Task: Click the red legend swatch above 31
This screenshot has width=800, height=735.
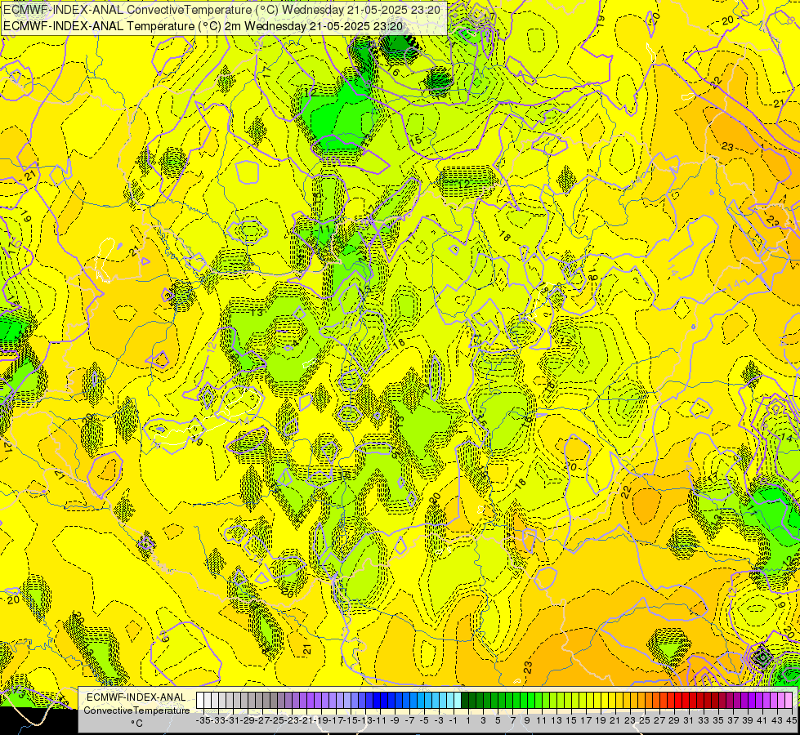Action: click(x=686, y=701)
